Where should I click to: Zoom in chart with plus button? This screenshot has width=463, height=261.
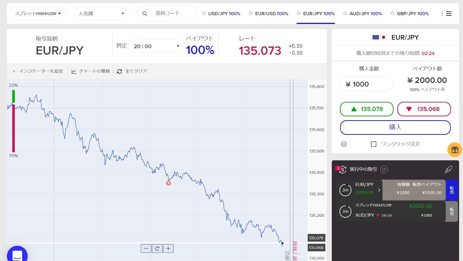click(x=168, y=249)
